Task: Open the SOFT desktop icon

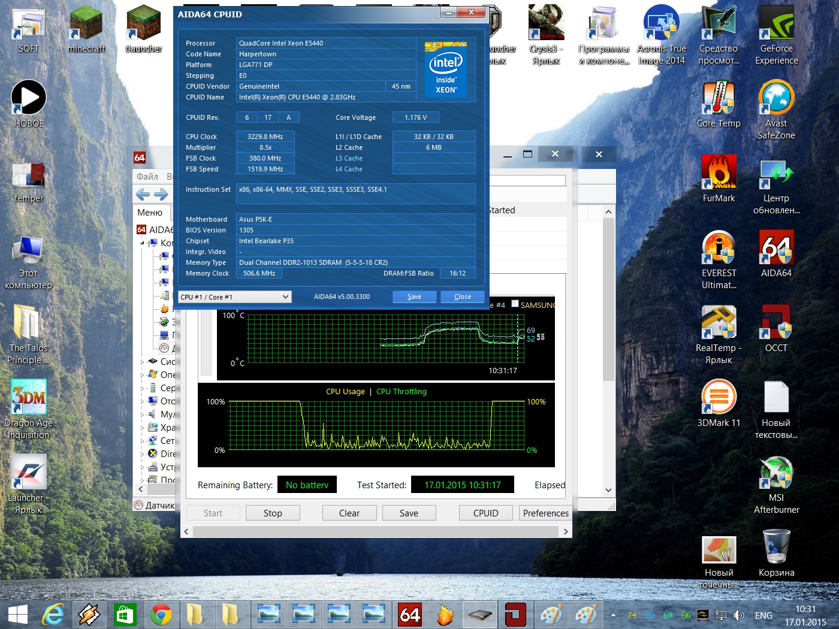Action: 28,29
